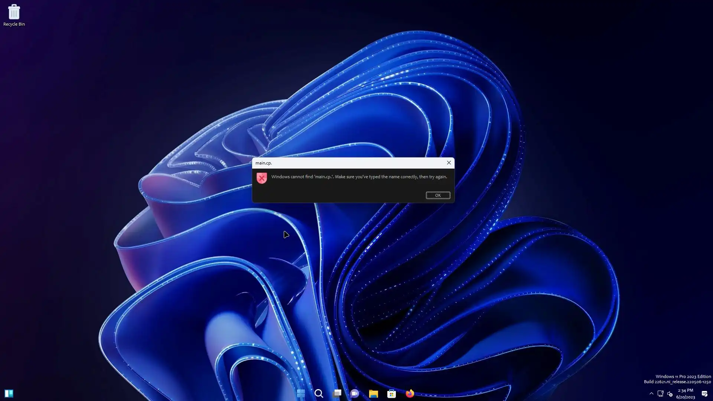This screenshot has width=713, height=401.
Task: Launch the Chat video camera icon
Action: click(x=355, y=393)
